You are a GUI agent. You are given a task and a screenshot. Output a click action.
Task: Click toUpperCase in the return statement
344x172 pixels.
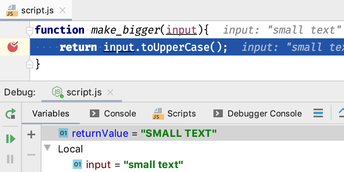point(175,47)
